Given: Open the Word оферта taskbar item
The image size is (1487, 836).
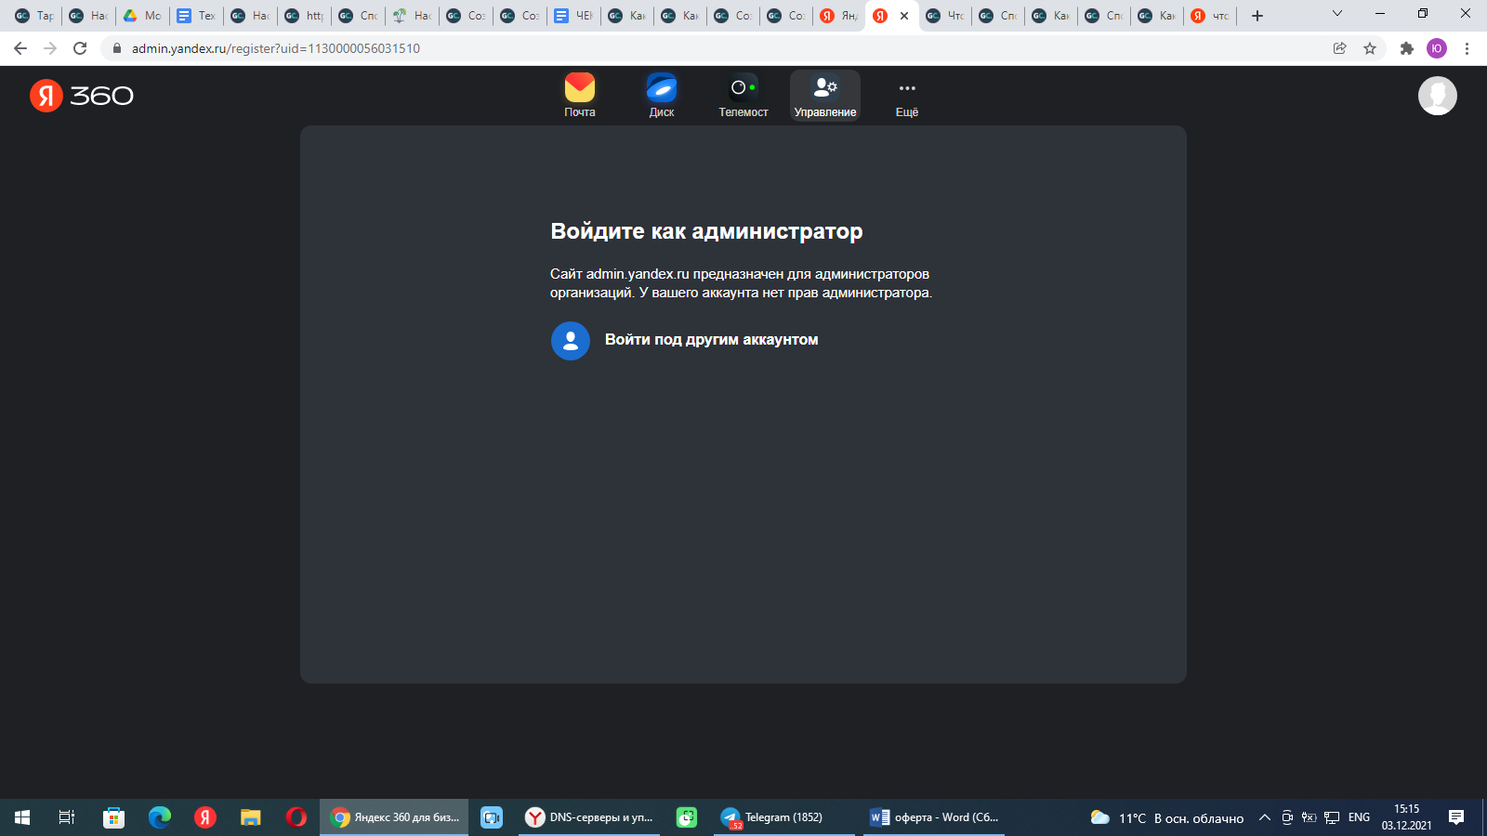Looking at the screenshot, I should (x=934, y=817).
